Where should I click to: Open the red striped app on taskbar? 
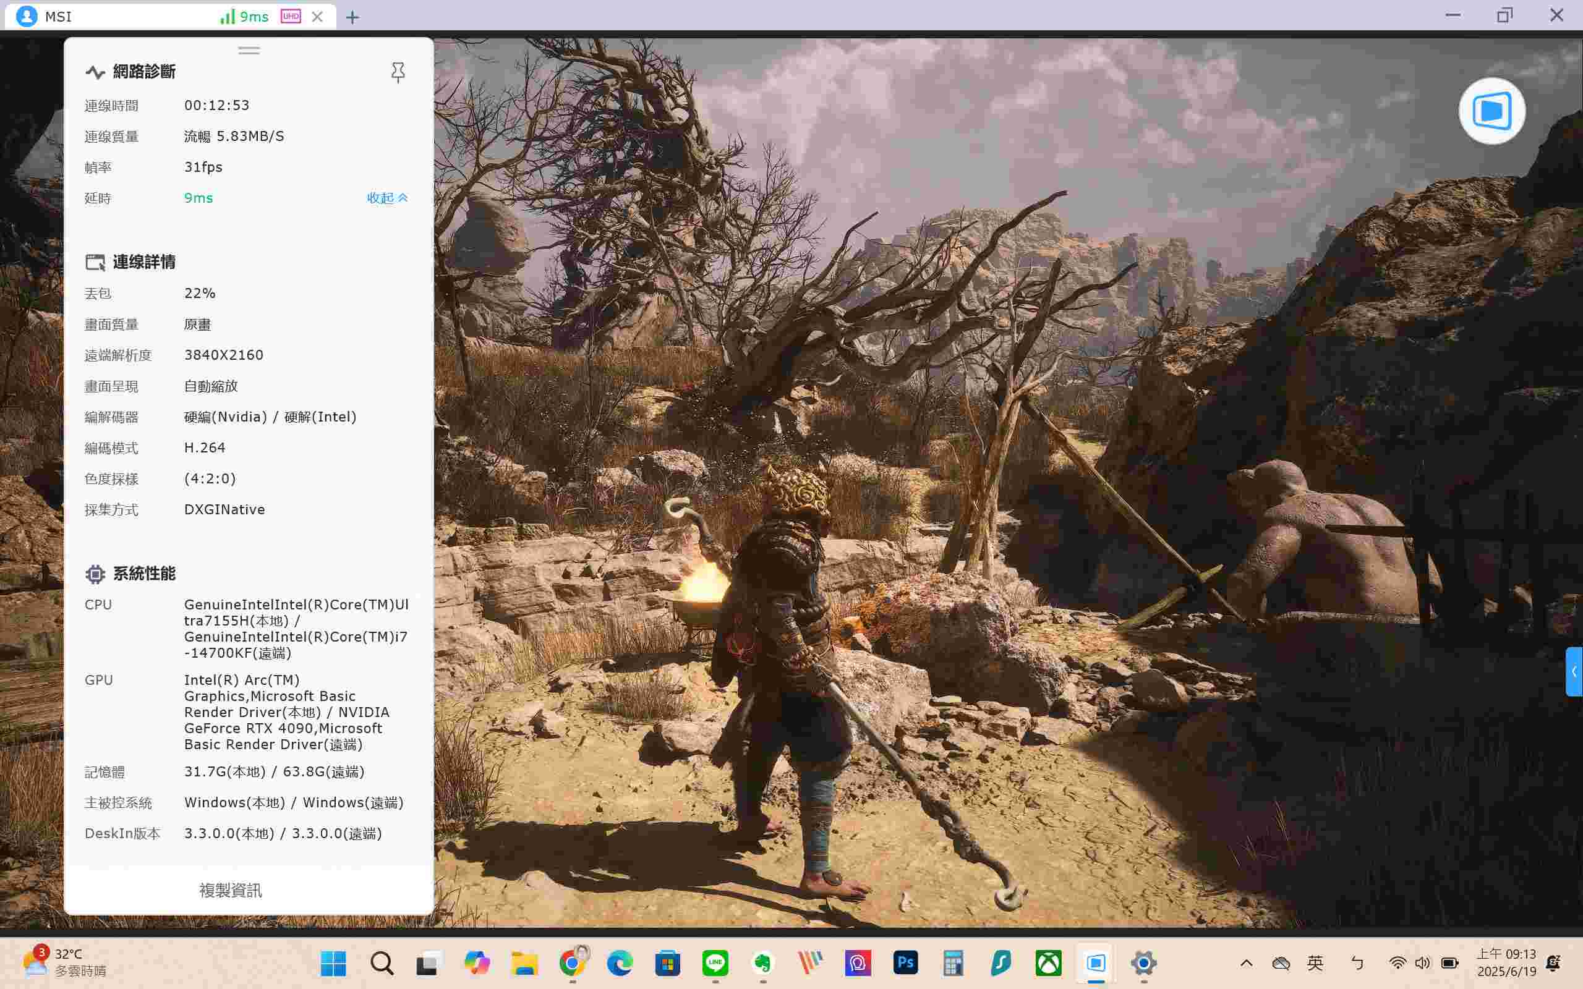[x=811, y=963]
